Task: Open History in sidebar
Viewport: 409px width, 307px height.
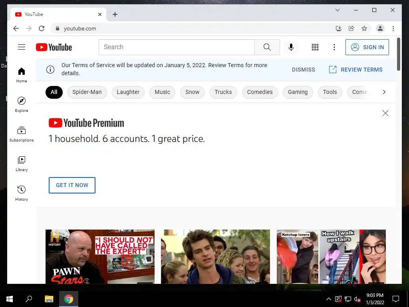Action: click(22, 193)
